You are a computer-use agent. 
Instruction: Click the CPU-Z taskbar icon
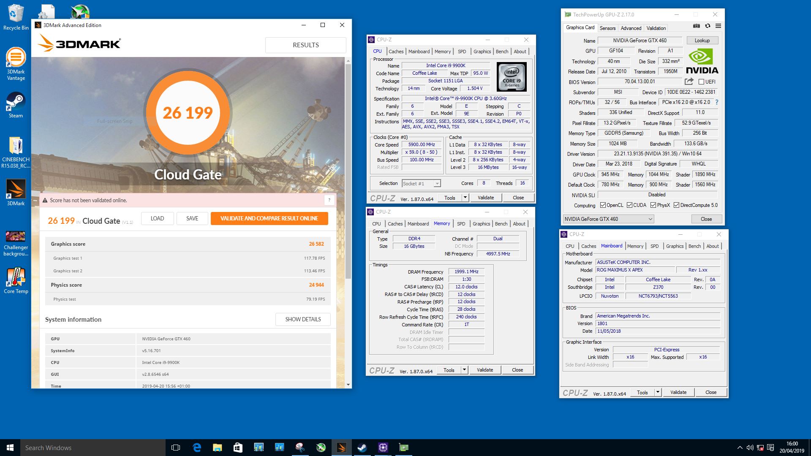(383, 448)
